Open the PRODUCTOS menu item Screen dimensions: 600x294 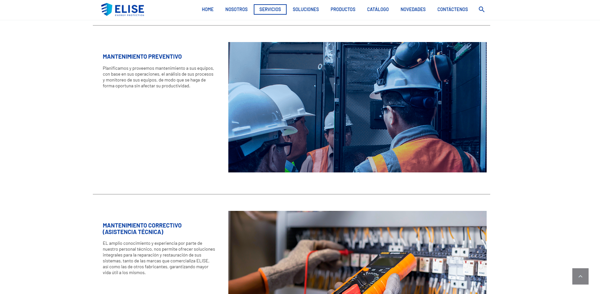(343, 9)
